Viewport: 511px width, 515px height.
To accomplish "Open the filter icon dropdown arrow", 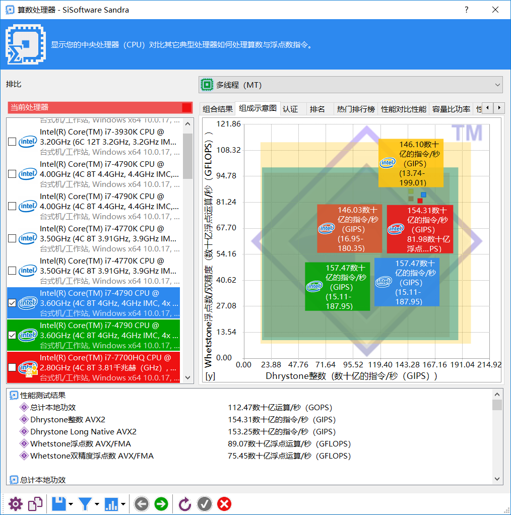I will [97, 504].
